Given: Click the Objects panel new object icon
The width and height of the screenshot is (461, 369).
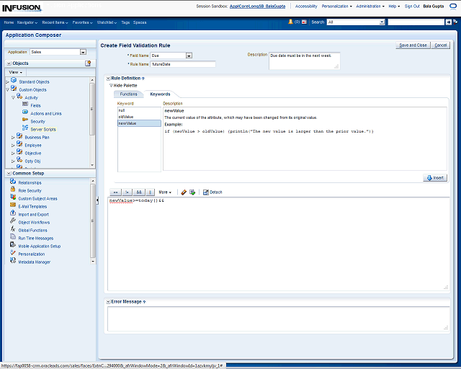Looking at the screenshot, I should pos(88,63).
